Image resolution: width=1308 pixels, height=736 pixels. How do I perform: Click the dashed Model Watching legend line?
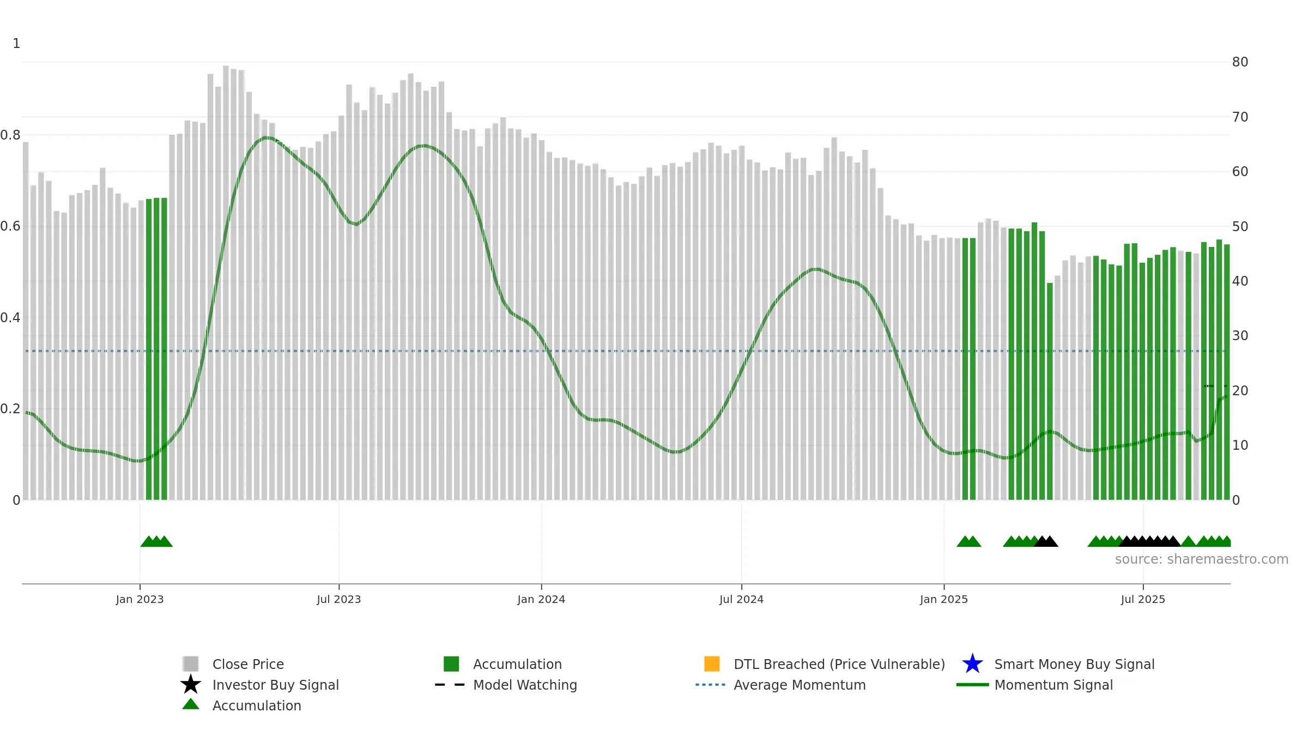pos(450,685)
